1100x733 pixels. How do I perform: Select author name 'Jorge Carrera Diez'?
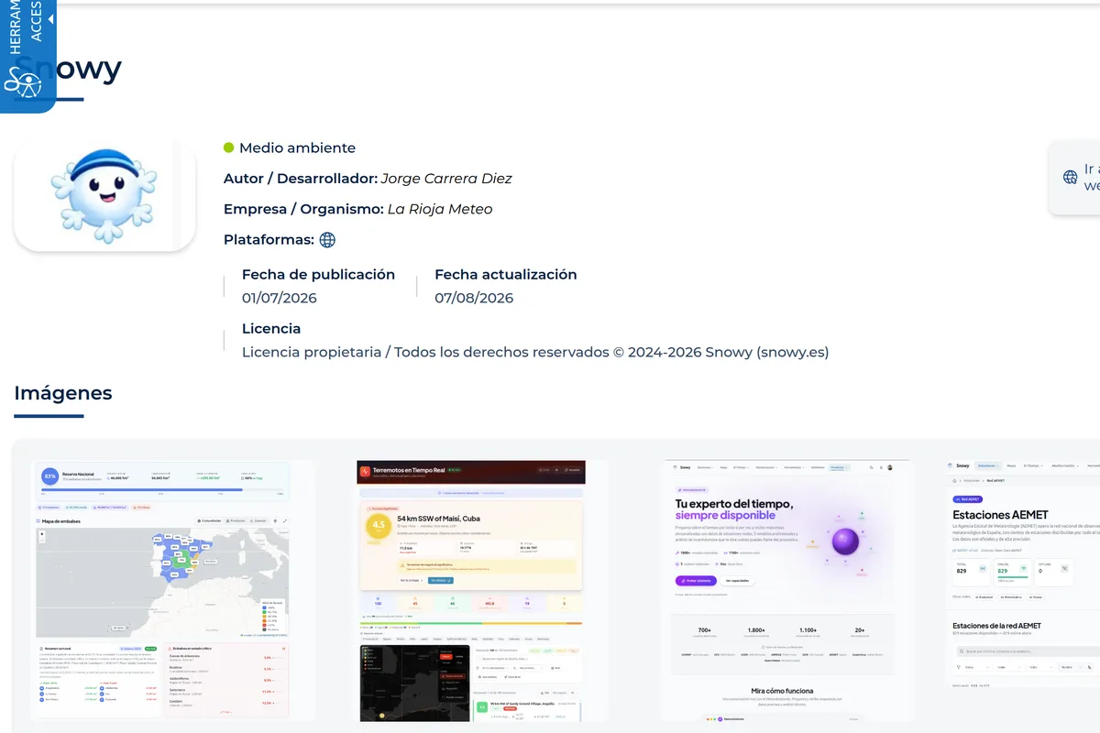(x=446, y=179)
